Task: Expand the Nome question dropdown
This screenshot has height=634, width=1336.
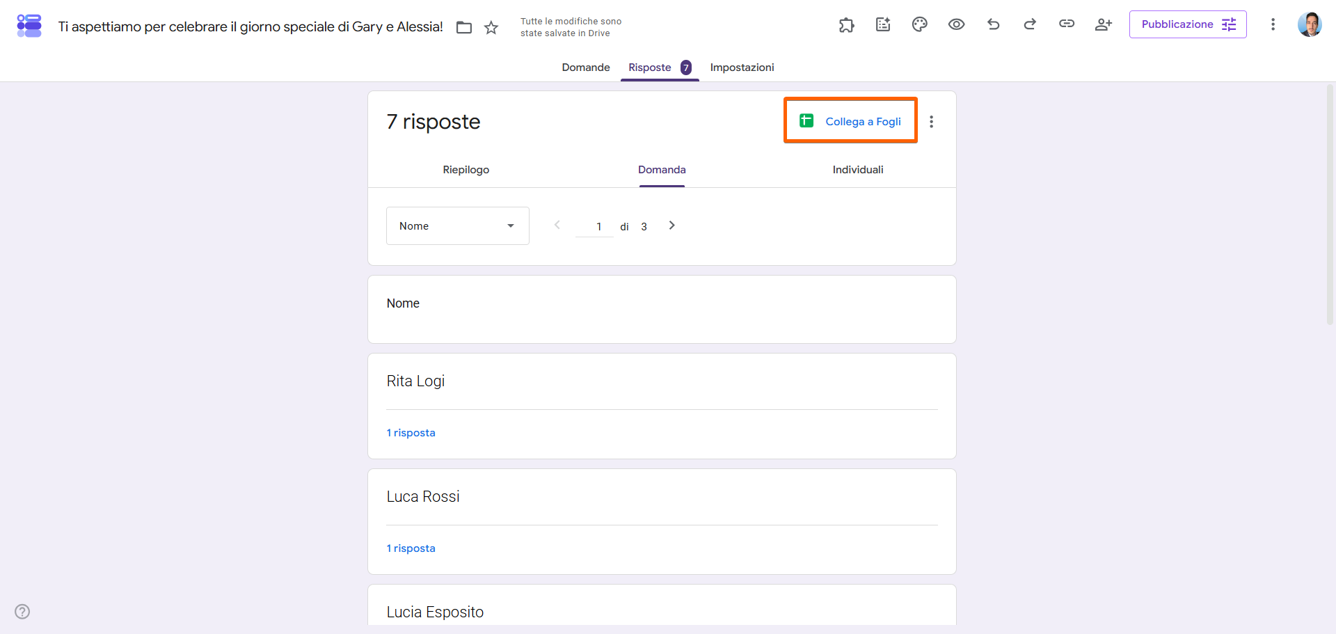Action: click(458, 225)
